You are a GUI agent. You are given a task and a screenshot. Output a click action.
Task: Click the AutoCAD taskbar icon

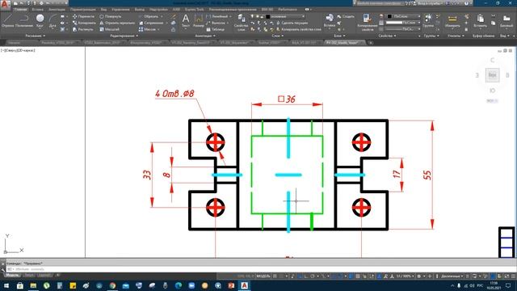[x=244, y=285]
